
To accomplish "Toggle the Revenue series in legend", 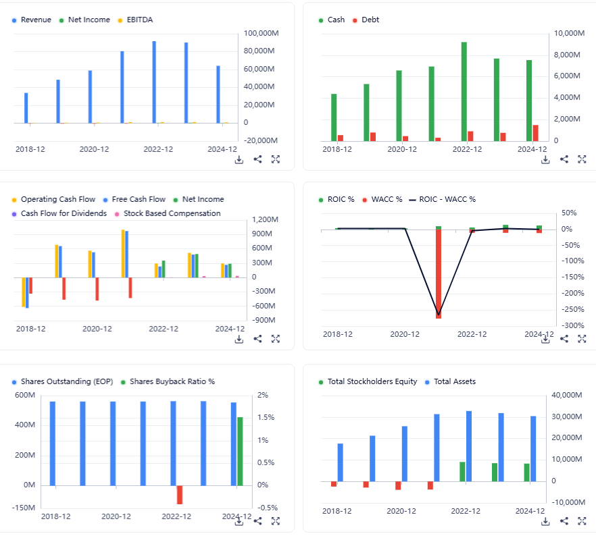I will click(x=32, y=20).
